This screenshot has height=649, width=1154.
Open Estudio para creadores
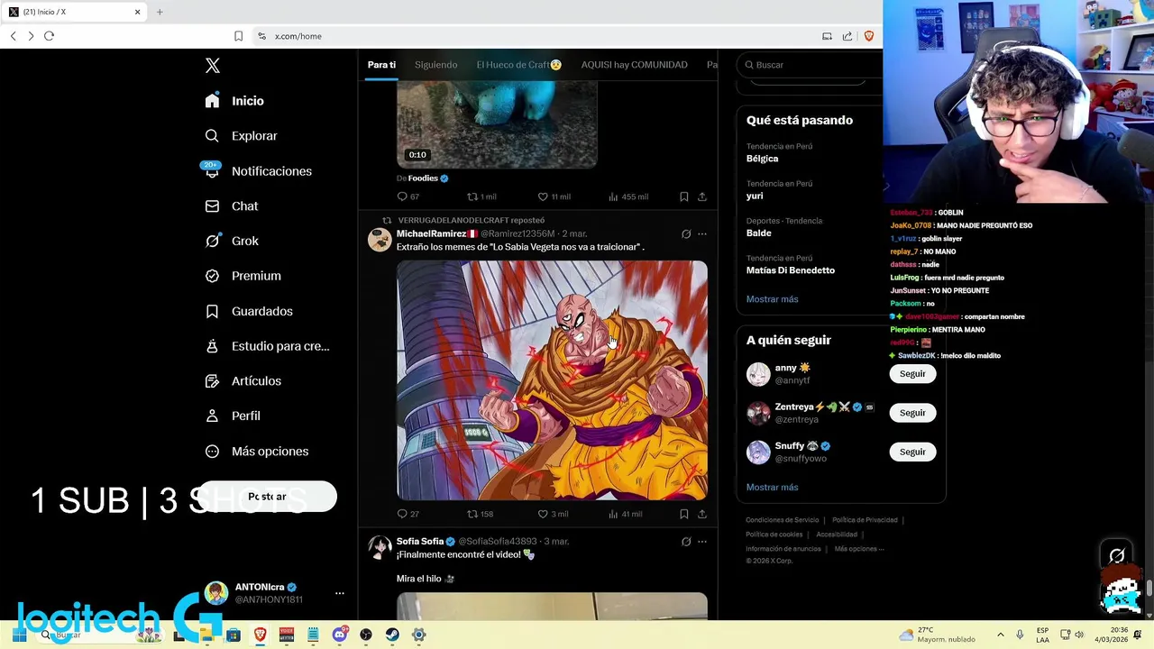(x=267, y=346)
